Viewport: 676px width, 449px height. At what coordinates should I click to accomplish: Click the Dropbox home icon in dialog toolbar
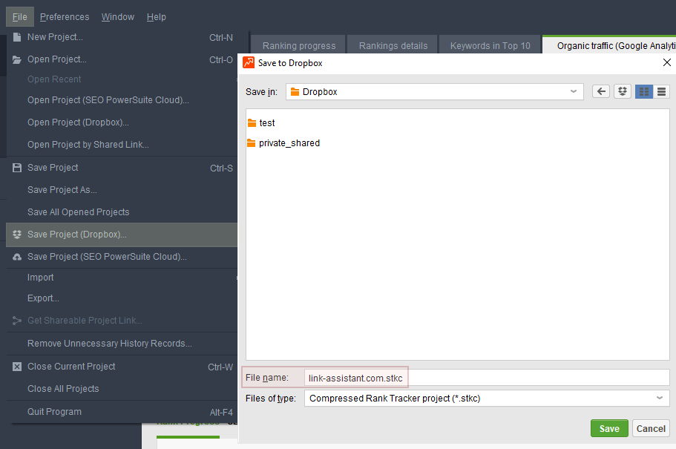(x=623, y=91)
